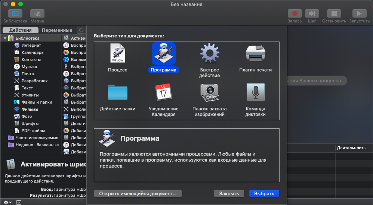The image size is (373, 205).
Task: Click the Остановить stop button
Action: 334,13
